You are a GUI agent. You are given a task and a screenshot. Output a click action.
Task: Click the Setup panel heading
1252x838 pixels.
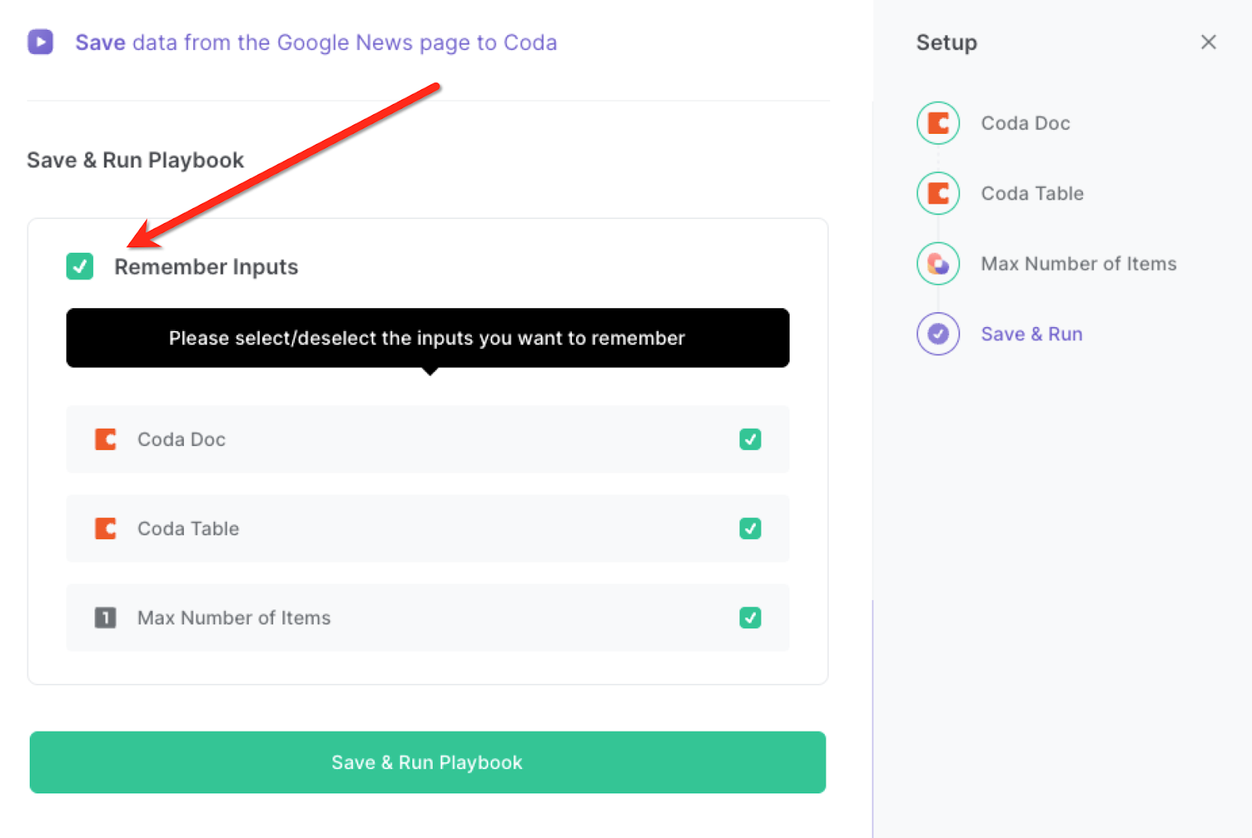pyautogui.click(x=947, y=42)
